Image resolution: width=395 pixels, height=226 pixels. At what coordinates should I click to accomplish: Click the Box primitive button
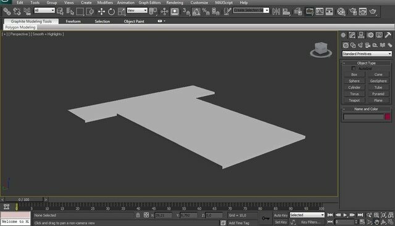[x=354, y=75]
